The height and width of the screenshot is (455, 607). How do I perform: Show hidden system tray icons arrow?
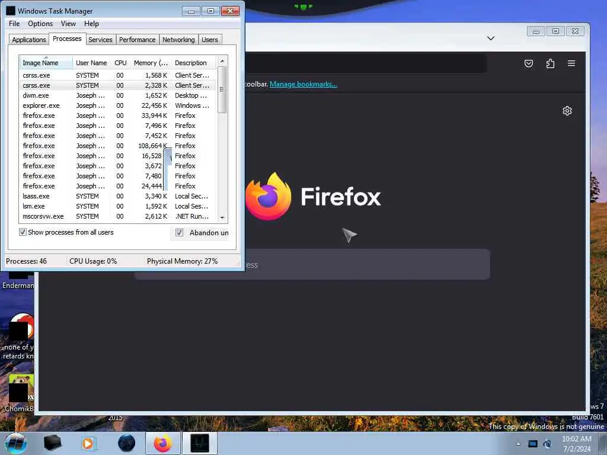tap(518, 444)
